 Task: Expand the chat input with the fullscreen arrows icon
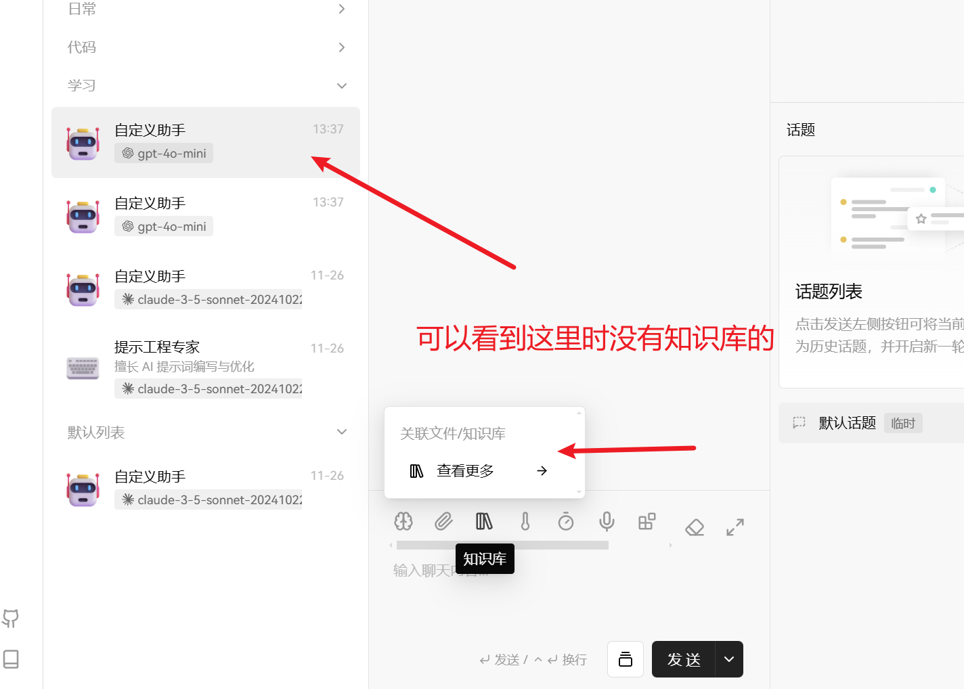click(x=735, y=527)
